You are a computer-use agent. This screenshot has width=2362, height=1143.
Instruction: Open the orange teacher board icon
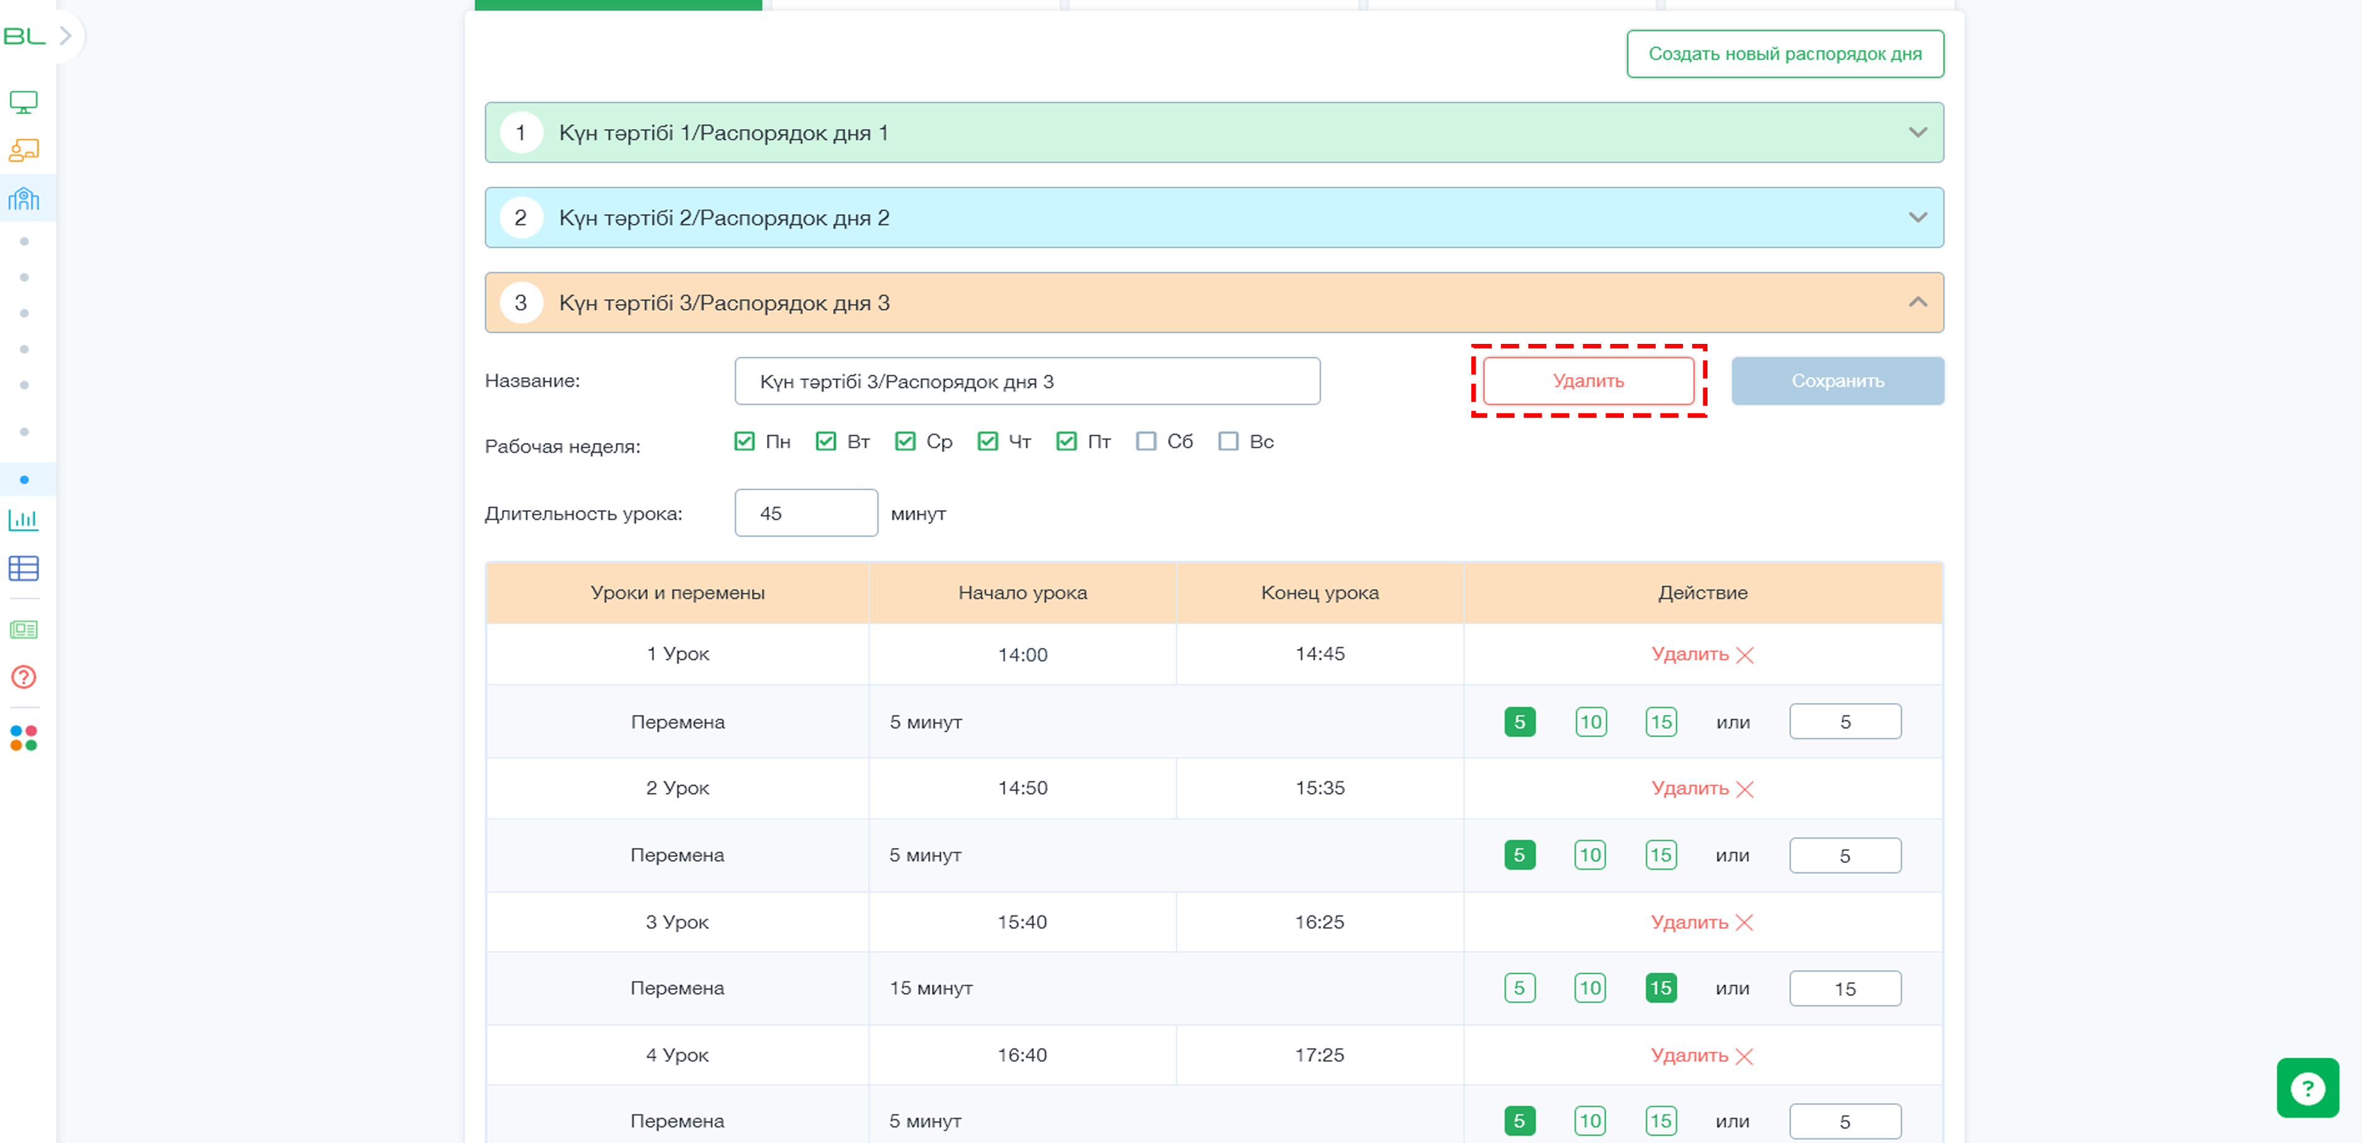(24, 149)
